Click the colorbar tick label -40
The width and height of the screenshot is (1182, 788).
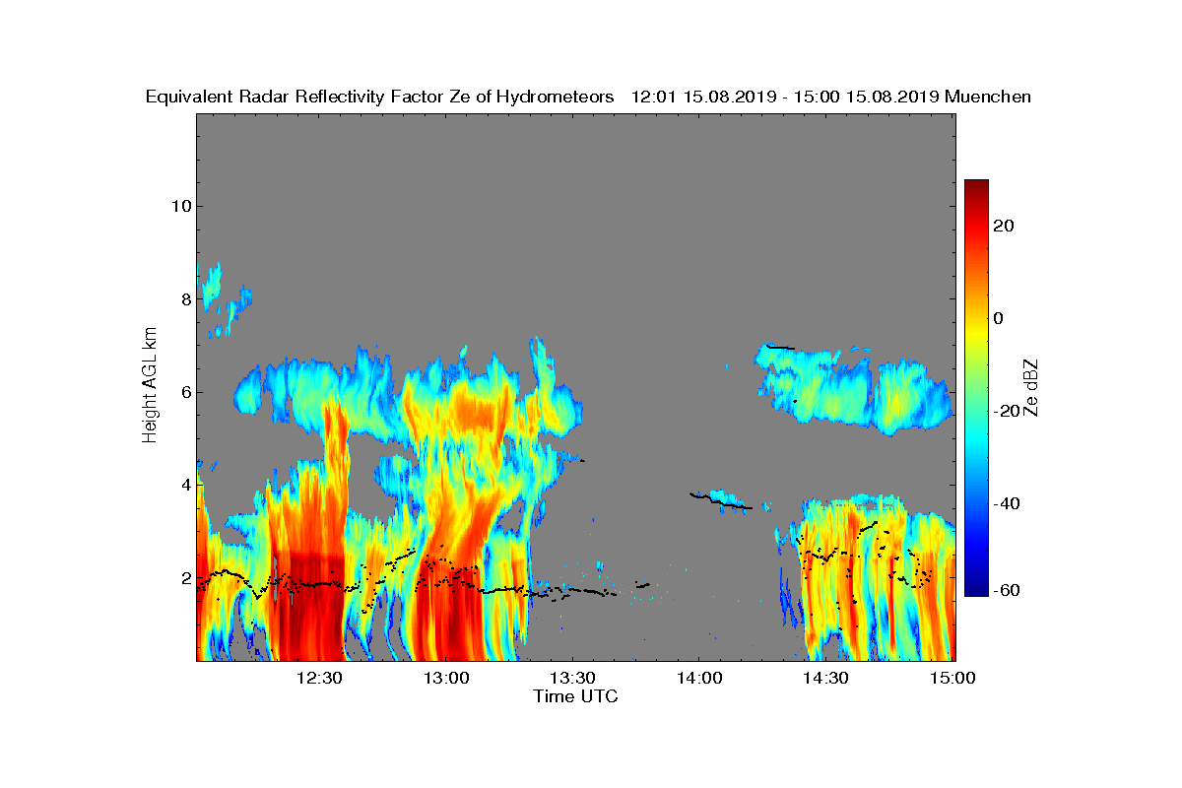(x=1005, y=504)
